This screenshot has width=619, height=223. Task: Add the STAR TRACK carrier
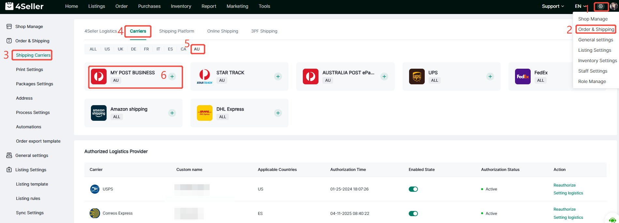tap(278, 77)
